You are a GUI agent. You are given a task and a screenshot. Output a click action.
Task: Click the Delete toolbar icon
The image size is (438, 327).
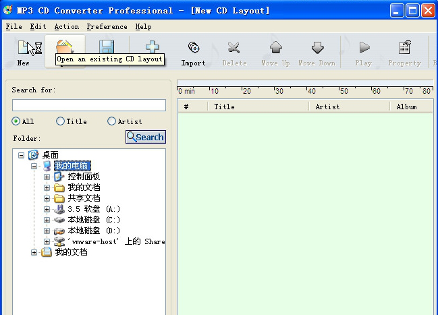point(234,47)
